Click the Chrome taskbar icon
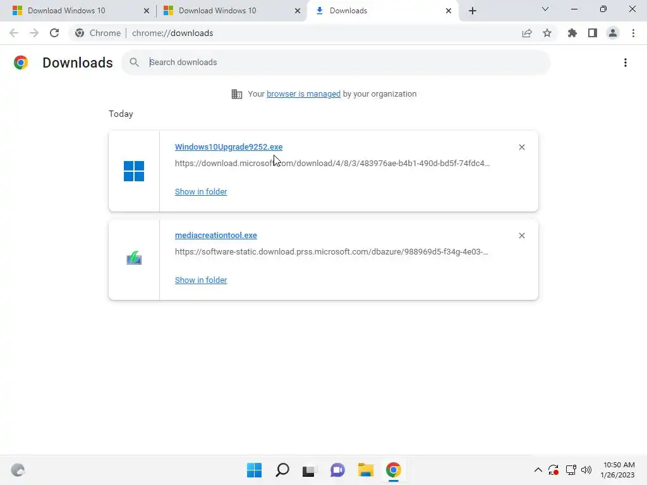Image resolution: width=647 pixels, height=485 pixels. pyautogui.click(x=393, y=470)
